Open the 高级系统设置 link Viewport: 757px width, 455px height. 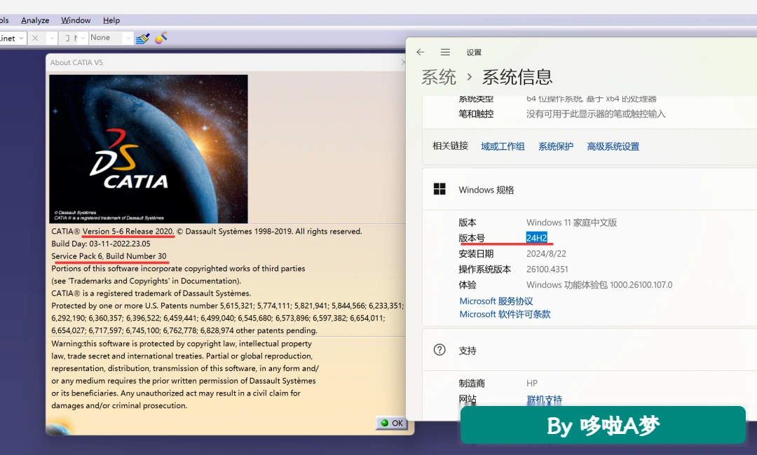pyautogui.click(x=613, y=146)
